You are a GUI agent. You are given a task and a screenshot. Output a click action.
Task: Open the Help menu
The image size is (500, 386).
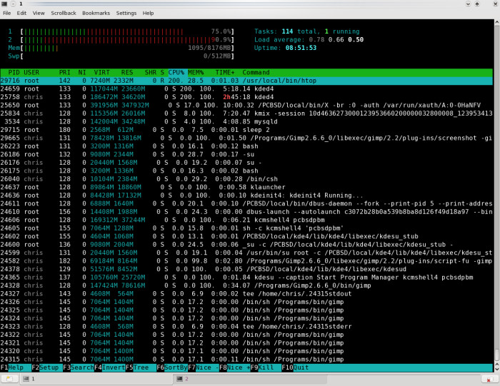coord(148,13)
